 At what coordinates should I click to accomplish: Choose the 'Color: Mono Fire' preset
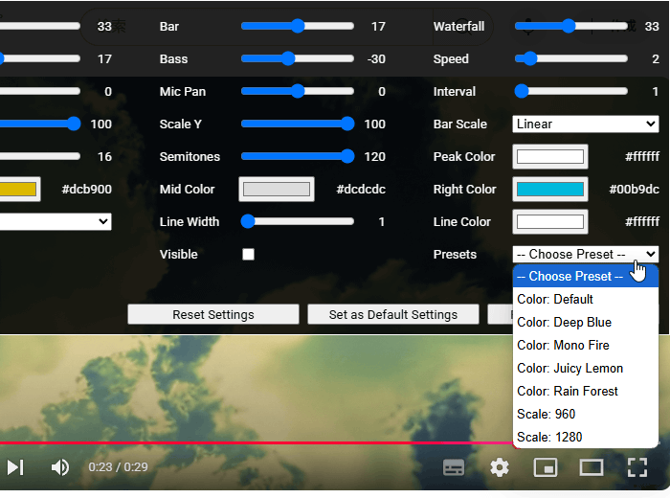586,346
